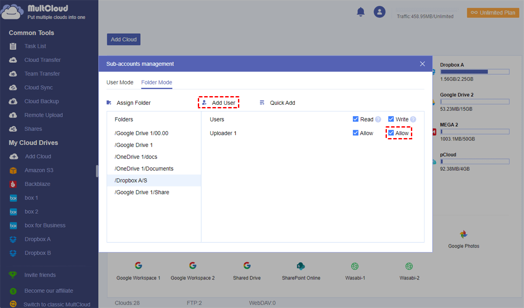Switch to the User Mode tab

point(120,83)
